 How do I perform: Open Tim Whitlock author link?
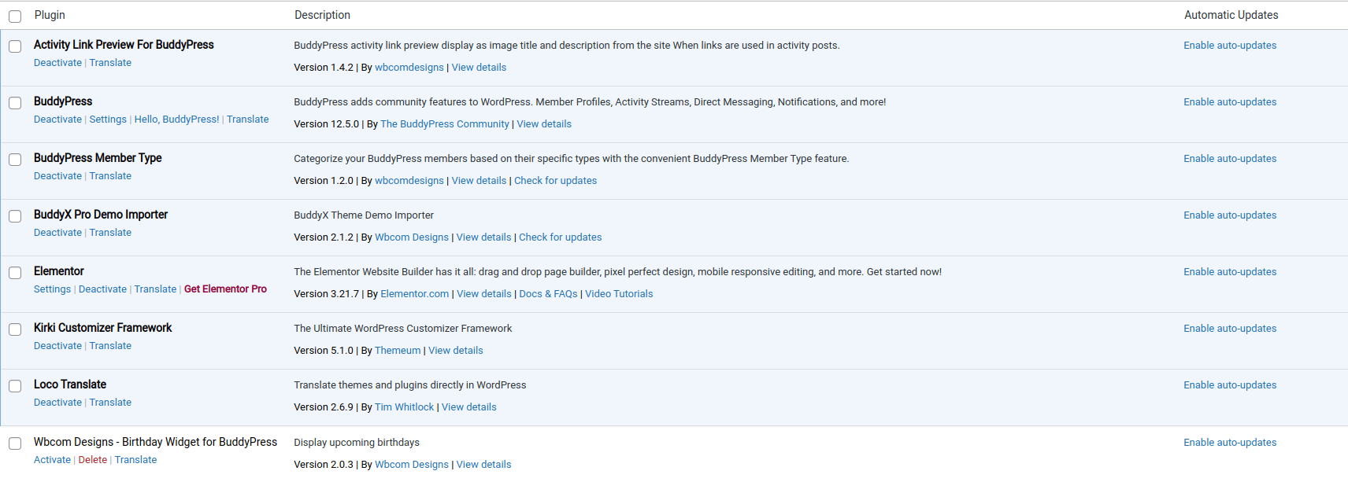click(404, 407)
